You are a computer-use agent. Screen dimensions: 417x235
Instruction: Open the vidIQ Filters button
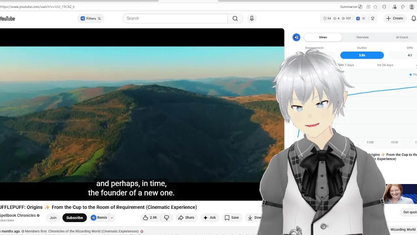point(91,19)
